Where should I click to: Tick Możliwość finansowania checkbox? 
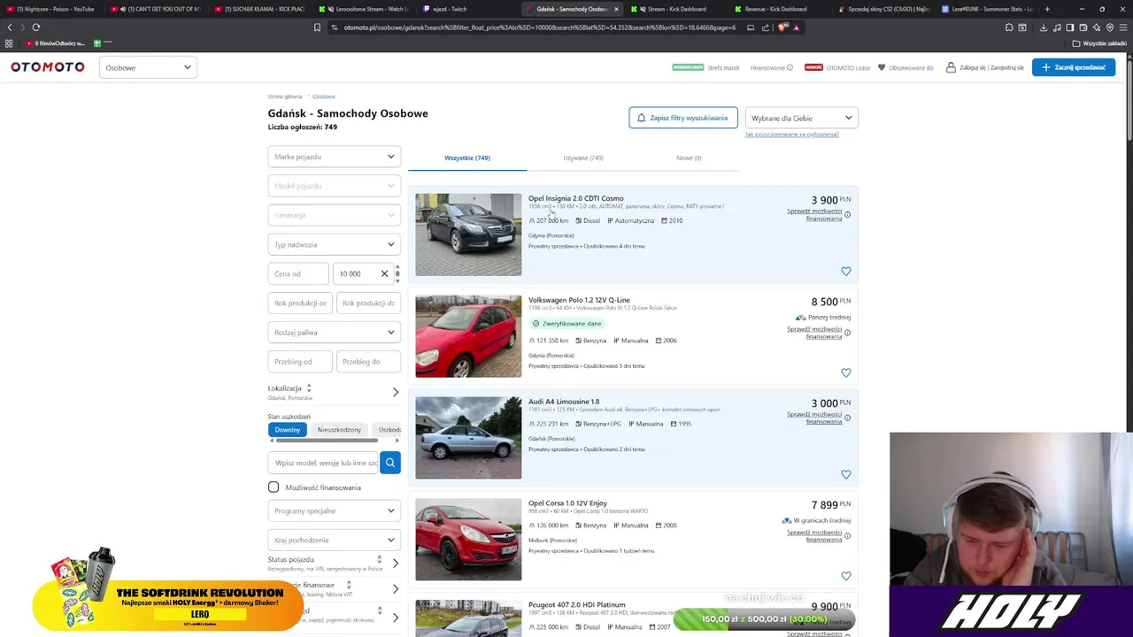point(274,487)
